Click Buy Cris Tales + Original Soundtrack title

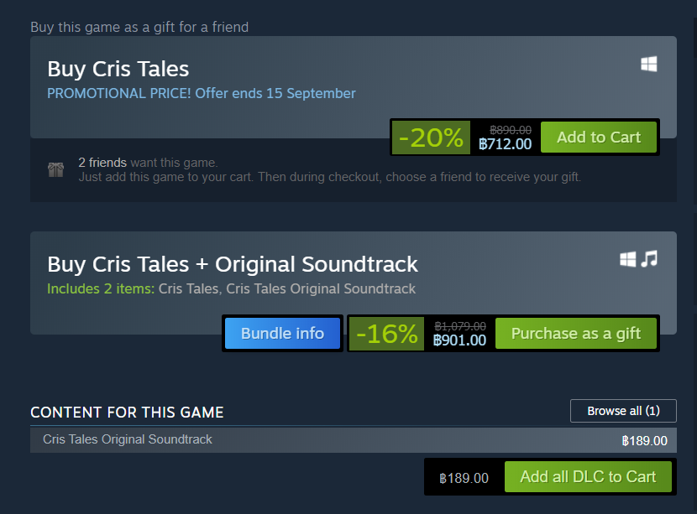click(x=233, y=264)
